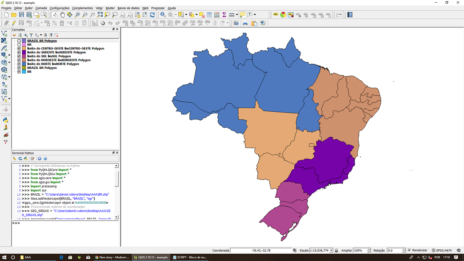Show the Python console editor

click(x=32, y=158)
